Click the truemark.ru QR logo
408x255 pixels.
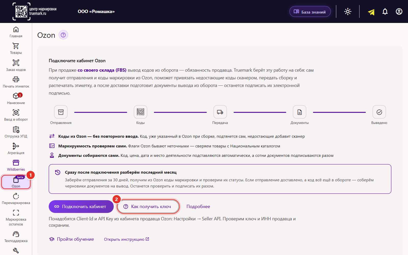pos(35,11)
